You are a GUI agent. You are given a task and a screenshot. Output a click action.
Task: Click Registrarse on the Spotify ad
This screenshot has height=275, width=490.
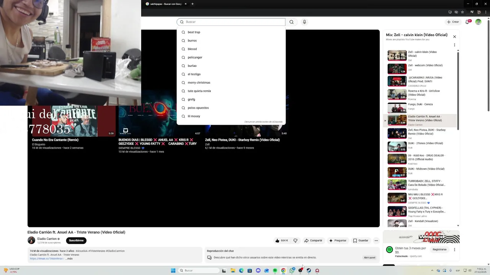(439, 249)
